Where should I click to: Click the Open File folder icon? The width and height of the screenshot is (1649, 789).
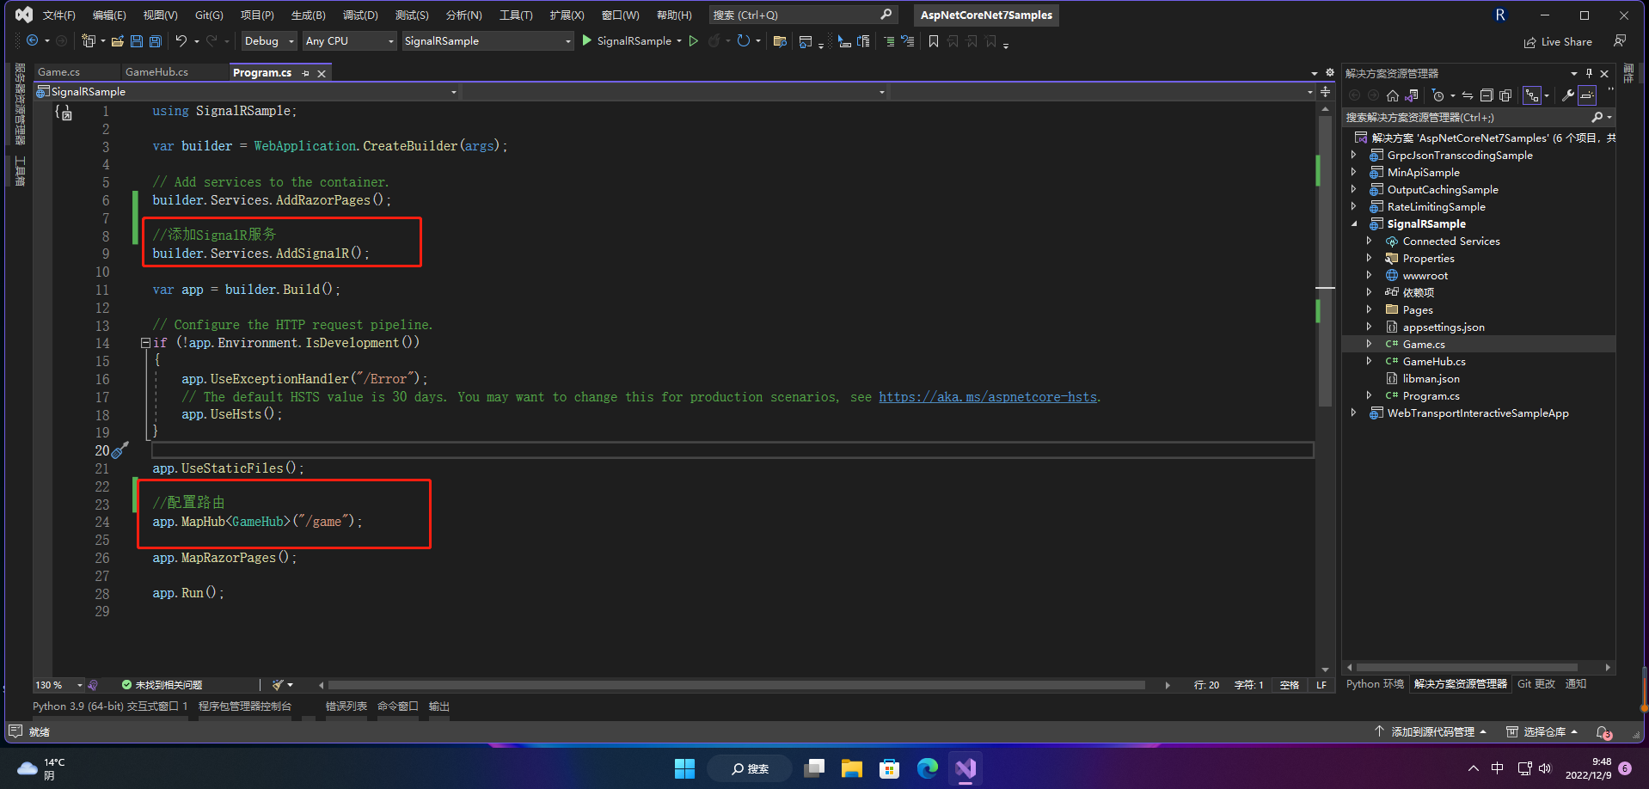click(118, 40)
